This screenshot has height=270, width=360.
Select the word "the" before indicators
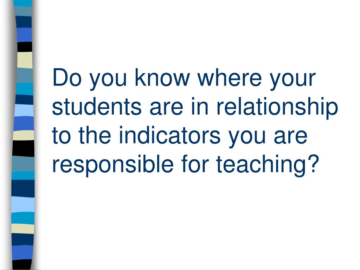point(95,135)
